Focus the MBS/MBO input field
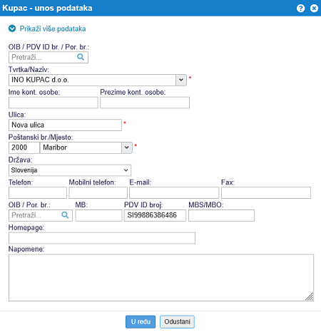Screen dimensions: 321x332 221,215
